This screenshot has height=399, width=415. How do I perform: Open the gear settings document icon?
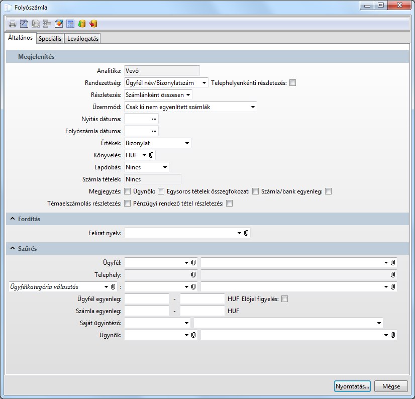point(24,24)
